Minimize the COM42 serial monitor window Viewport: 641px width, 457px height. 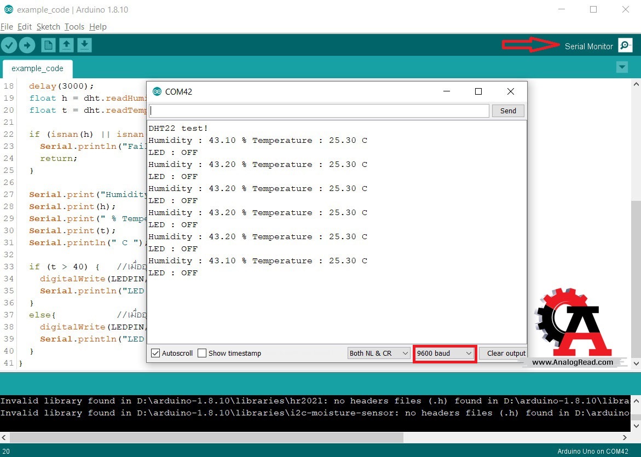pyautogui.click(x=447, y=91)
